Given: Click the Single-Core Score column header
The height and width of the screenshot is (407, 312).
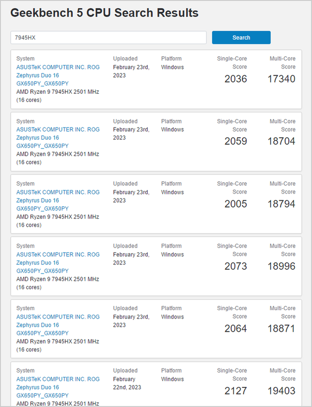Looking at the screenshot, I should point(232,63).
